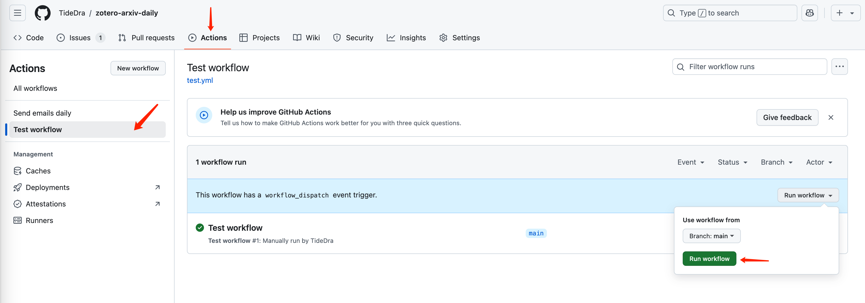Open the hamburger navigation menu icon
This screenshot has height=303, width=865.
pos(18,13)
